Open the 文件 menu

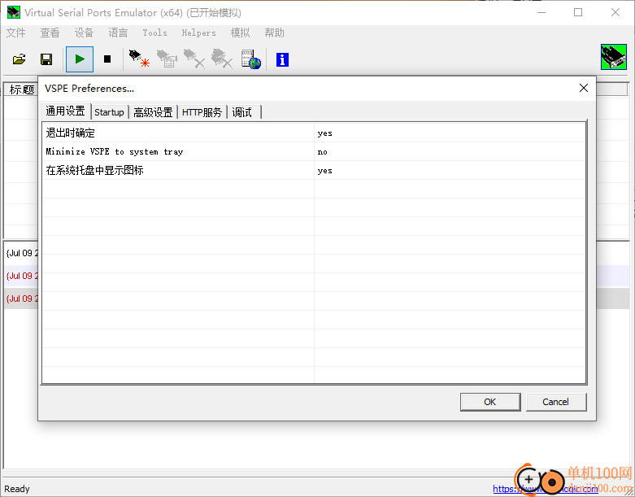(x=15, y=33)
